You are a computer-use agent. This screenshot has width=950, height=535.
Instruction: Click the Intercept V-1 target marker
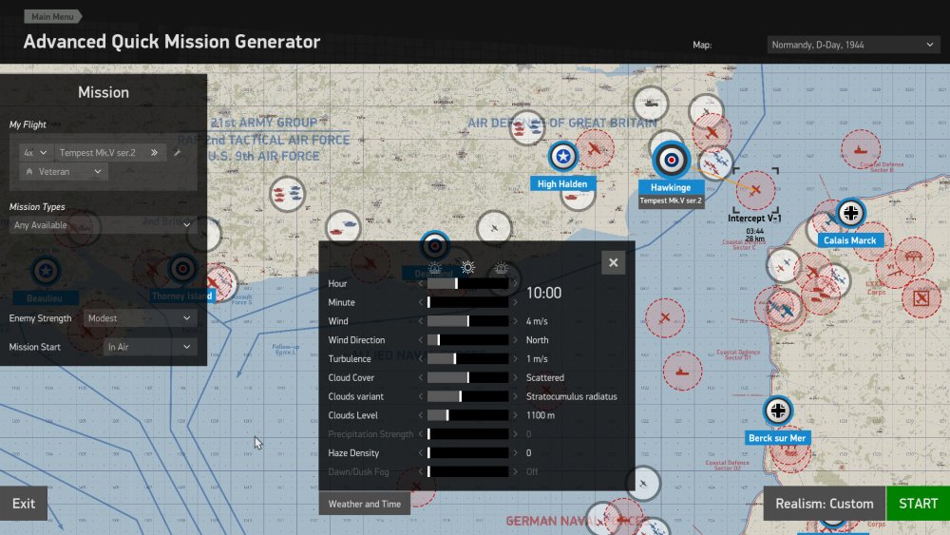coord(755,190)
